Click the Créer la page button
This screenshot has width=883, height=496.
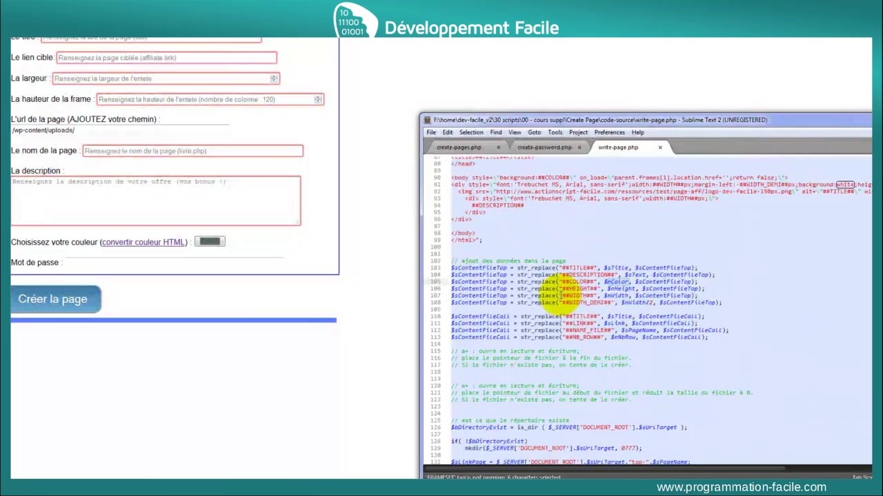click(55, 299)
